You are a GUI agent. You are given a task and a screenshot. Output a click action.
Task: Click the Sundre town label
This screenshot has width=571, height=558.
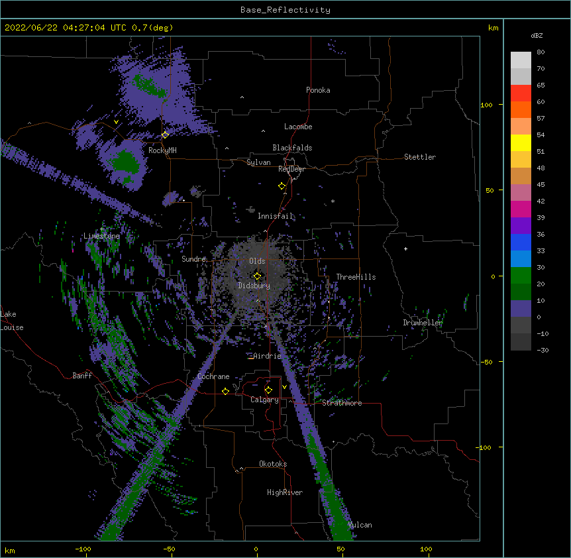193,259
